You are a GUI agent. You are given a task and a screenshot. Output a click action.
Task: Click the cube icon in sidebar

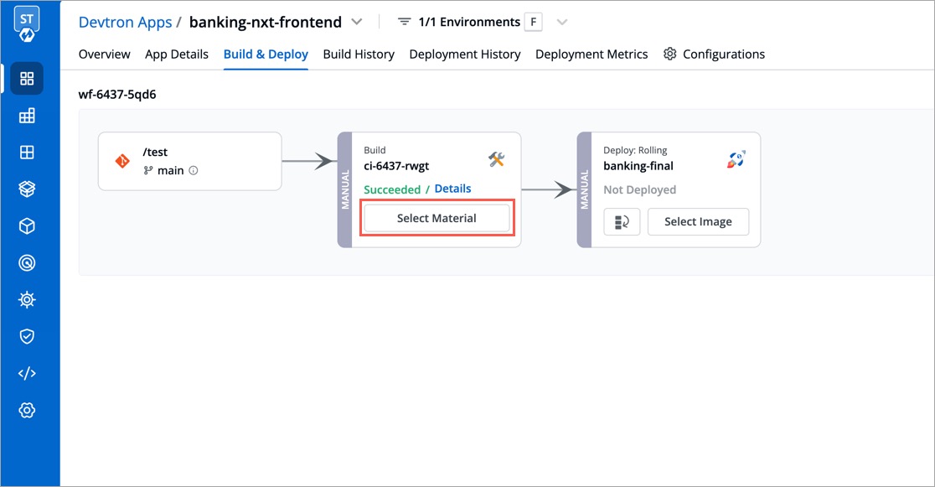click(x=27, y=226)
